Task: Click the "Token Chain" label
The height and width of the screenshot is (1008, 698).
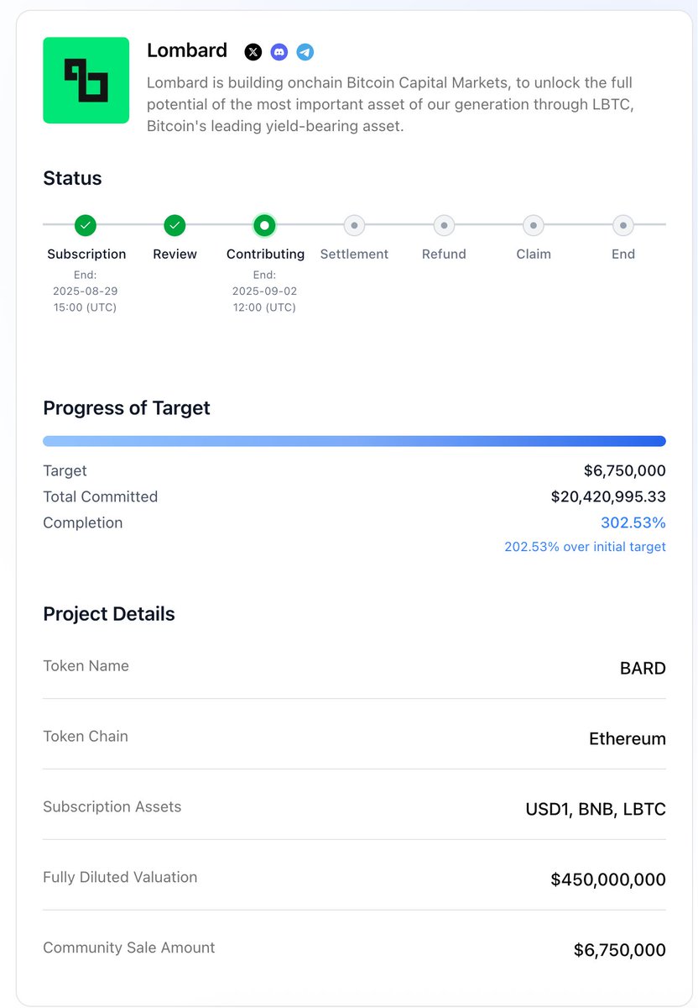Action: pos(86,737)
